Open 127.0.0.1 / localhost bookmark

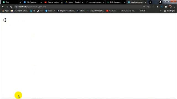point(19,11)
